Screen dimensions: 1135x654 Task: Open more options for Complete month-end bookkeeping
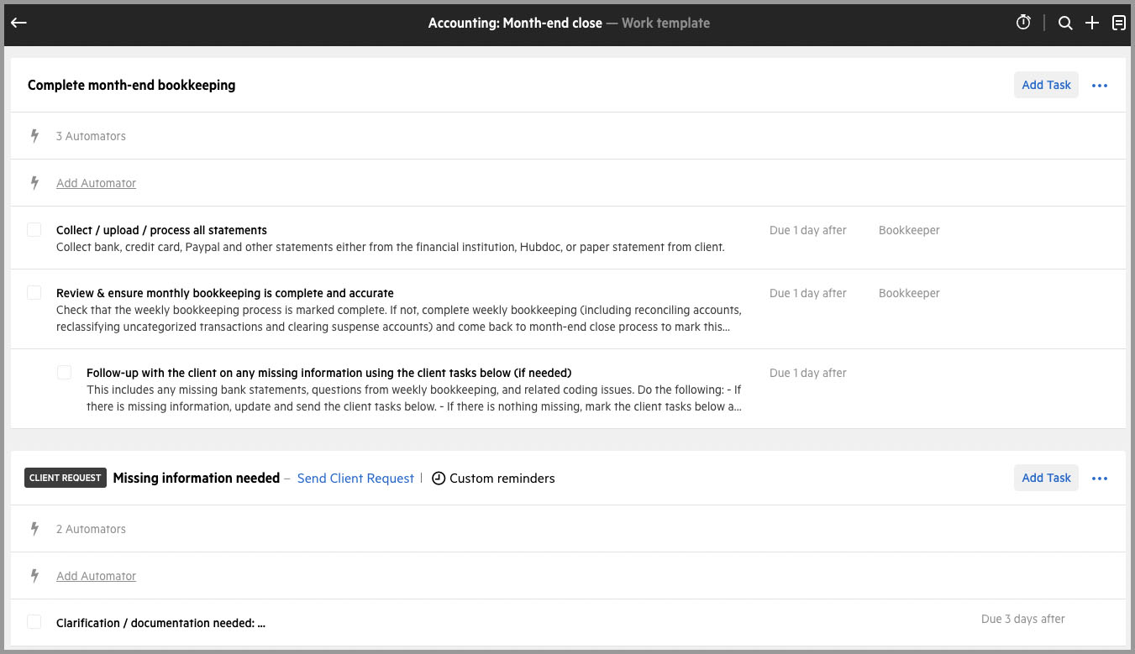(x=1100, y=86)
